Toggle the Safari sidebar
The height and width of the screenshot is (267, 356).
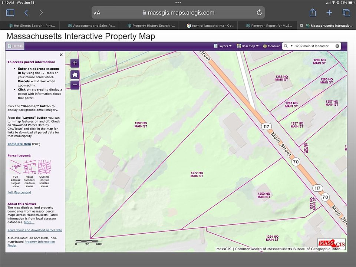10,13
